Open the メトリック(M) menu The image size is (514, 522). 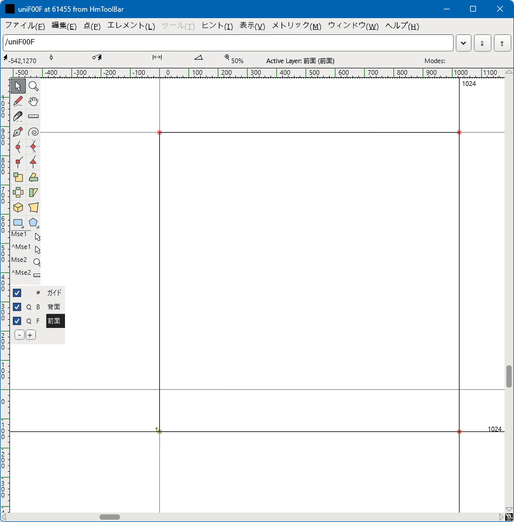tap(296, 26)
